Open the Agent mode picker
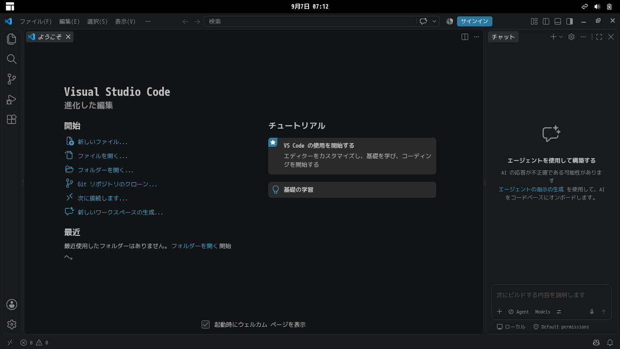The height and width of the screenshot is (349, 620). 519,312
